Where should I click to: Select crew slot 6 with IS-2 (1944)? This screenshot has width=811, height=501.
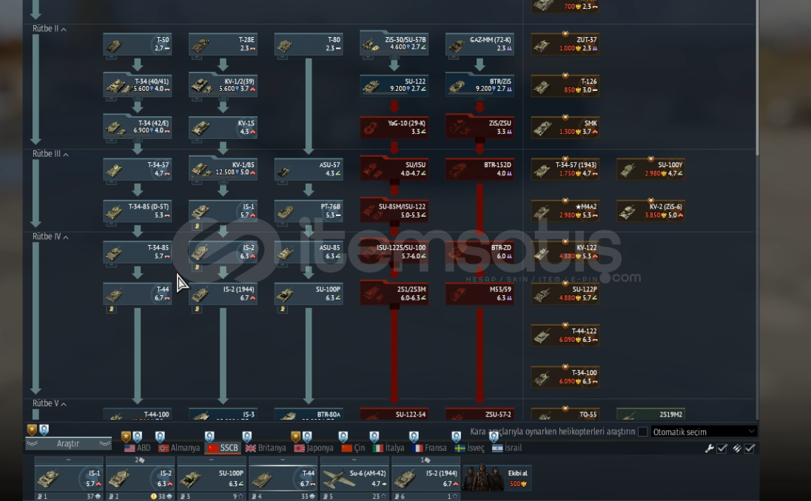coord(425,478)
